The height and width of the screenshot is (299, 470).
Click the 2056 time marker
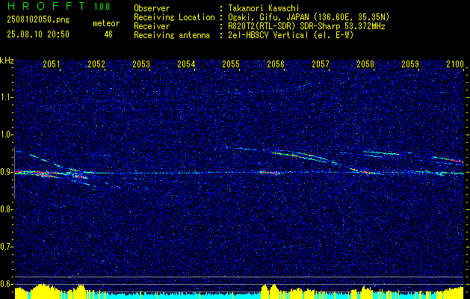[276, 64]
